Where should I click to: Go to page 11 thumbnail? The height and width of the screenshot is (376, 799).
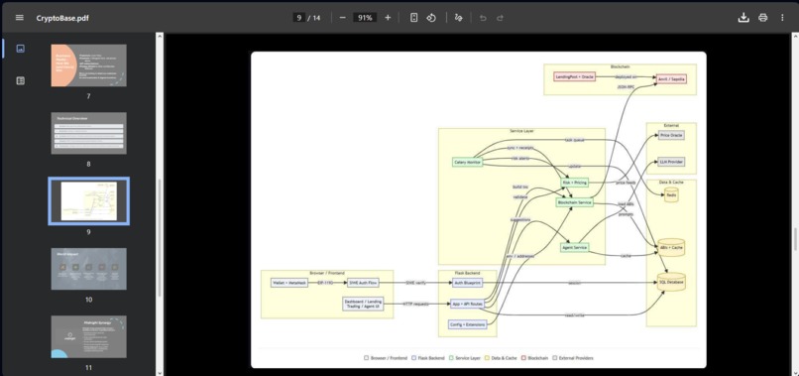coord(88,336)
